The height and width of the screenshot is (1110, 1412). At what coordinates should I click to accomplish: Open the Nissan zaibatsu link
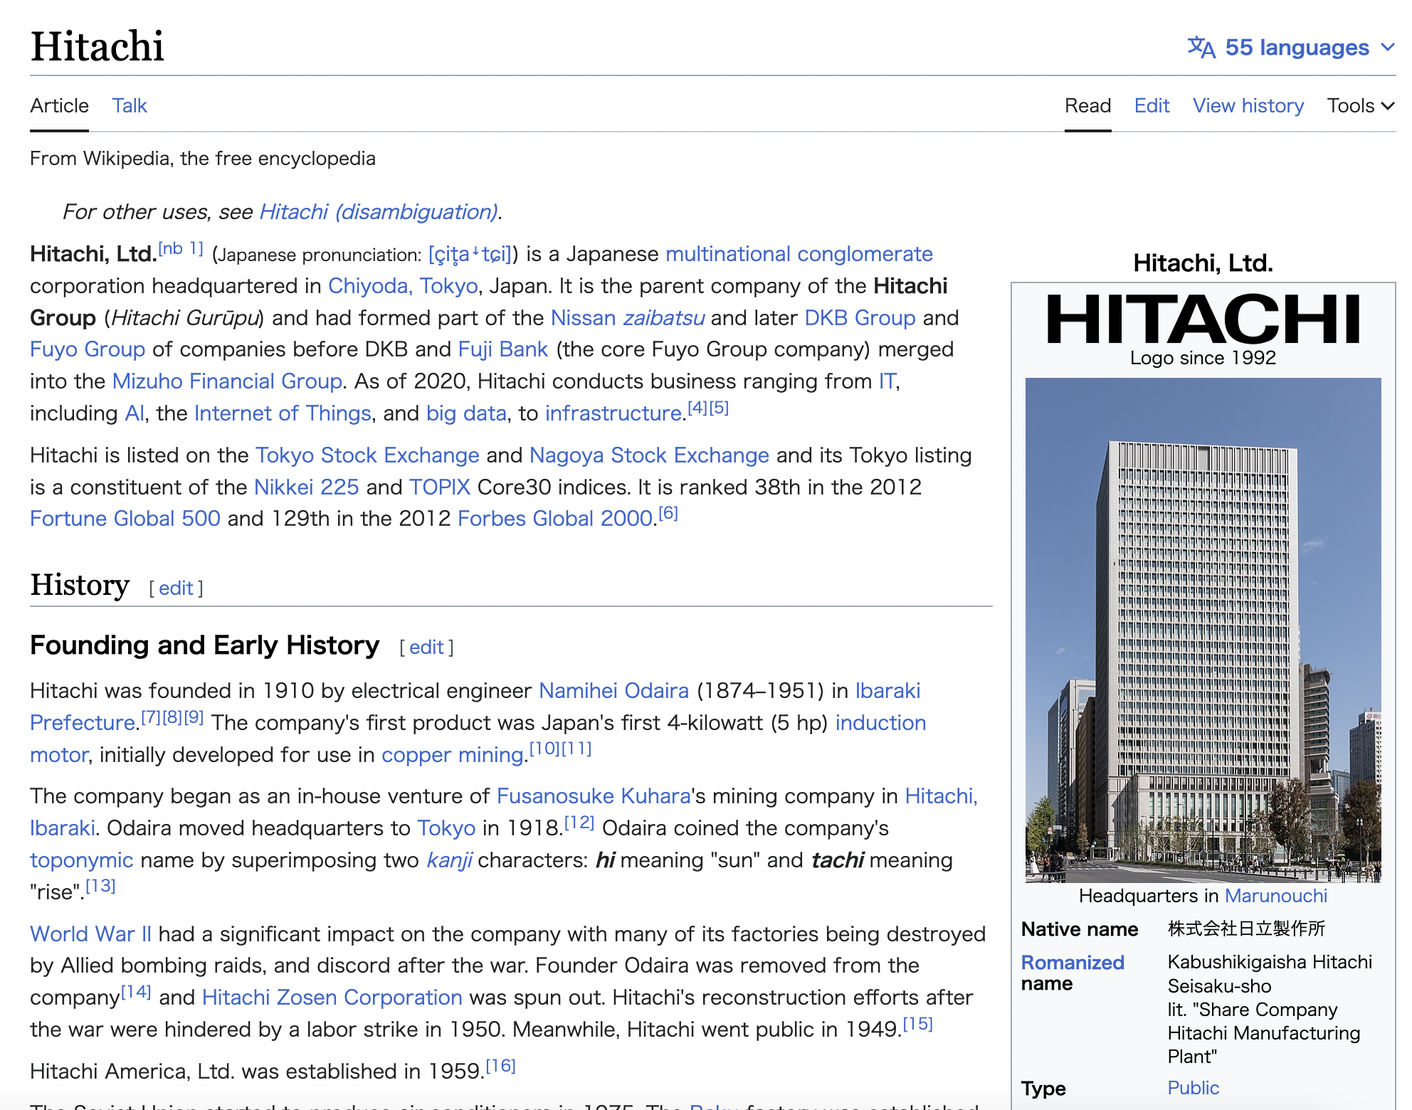coord(628,318)
